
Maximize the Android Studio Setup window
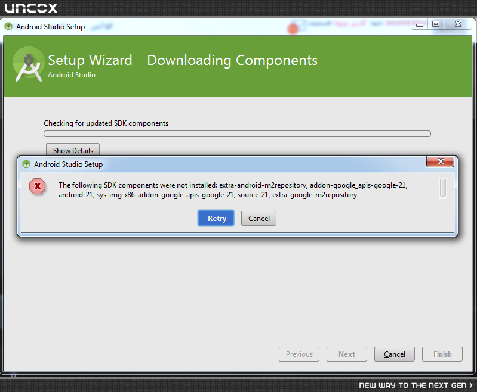pos(436,24)
